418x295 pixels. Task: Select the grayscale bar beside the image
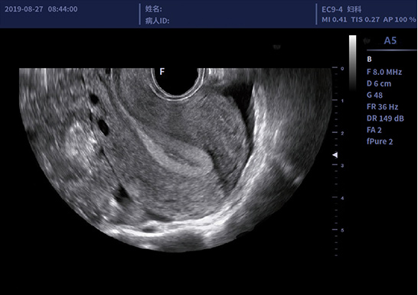(x=352, y=63)
